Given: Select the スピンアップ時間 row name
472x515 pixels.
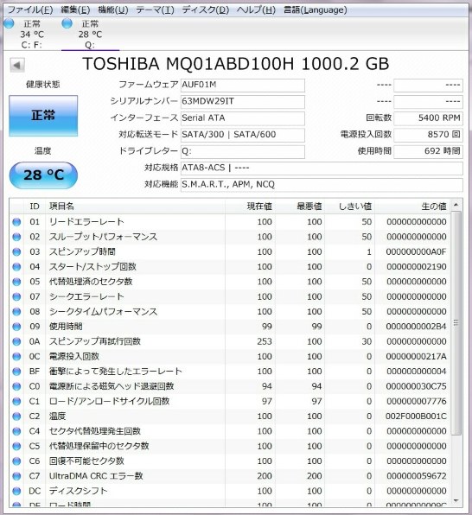Looking at the screenshot, I should (82, 252).
